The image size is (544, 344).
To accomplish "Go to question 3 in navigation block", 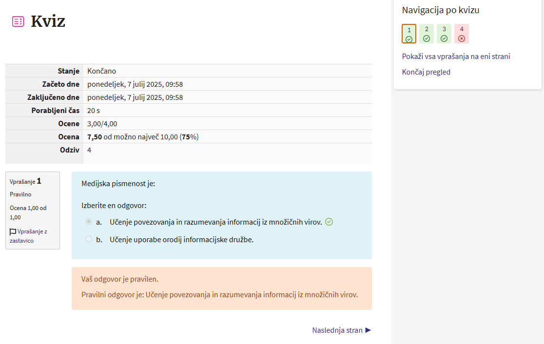I will [444, 34].
